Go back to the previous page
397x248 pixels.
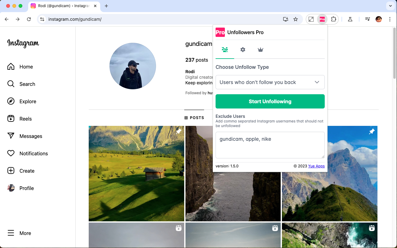[x=7, y=19]
